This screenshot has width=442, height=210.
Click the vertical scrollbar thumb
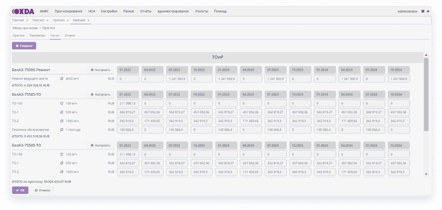pos(426,95)
